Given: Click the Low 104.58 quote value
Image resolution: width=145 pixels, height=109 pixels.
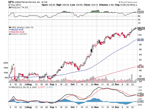Looking at the screenshot, I should (x=76, y=5).
